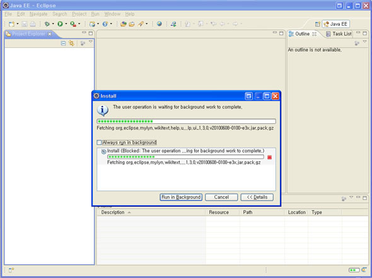The height and width of the screenshot is (278, 372).
Task: Click the status bar progress indicator
Action: tap(354, 270)
